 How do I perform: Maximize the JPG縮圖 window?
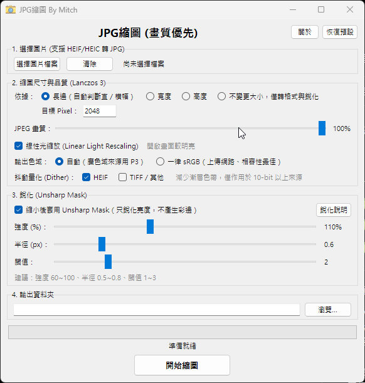(x=321, y=10)
